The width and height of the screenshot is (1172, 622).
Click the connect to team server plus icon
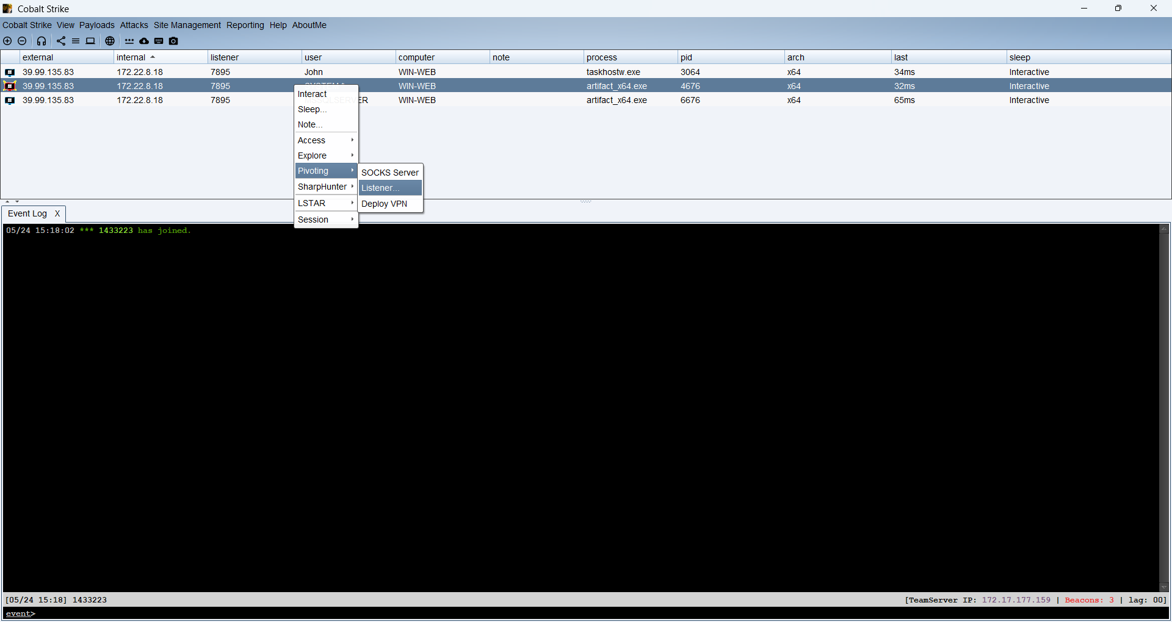(x=7, y=41)
